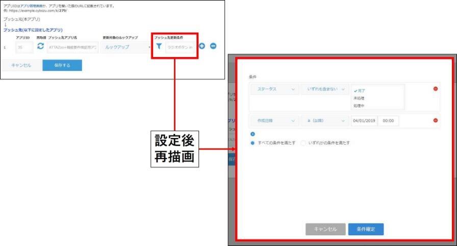
Task: Open the push update condition filter icon
Action: coord(159,46)
